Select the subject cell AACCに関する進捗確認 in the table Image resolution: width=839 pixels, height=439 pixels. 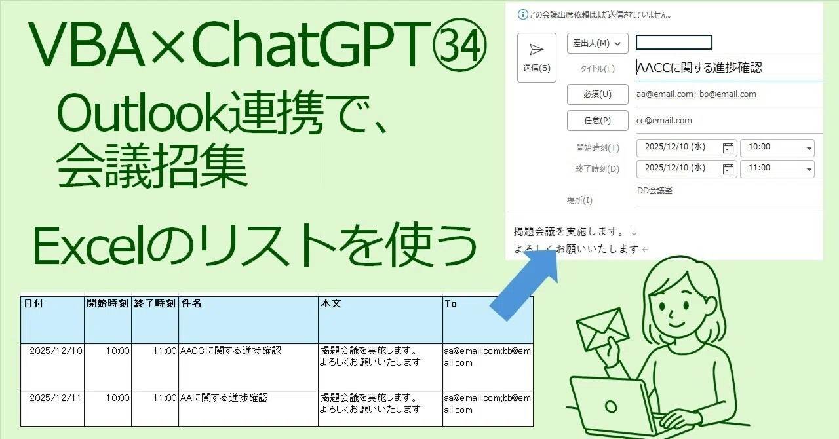pyautogui.click(x=248, y=367)
